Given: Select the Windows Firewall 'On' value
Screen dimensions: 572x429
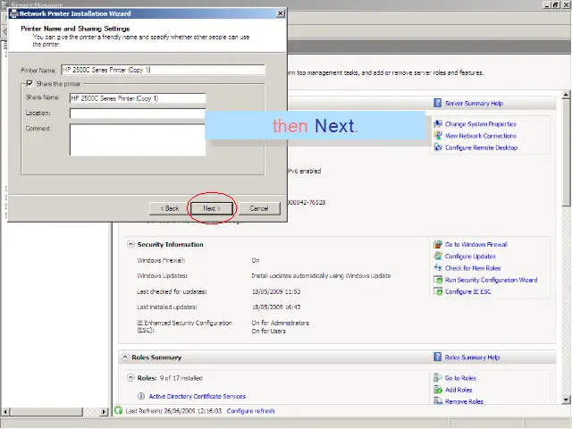Looking at the screenshot, I should (256, 260).
